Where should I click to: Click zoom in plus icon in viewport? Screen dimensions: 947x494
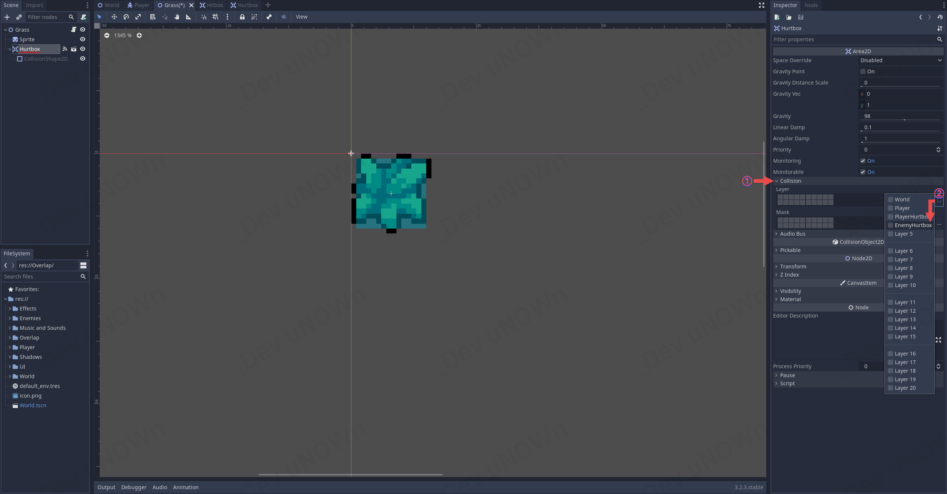pyautogui.click(x=139, y=35)
